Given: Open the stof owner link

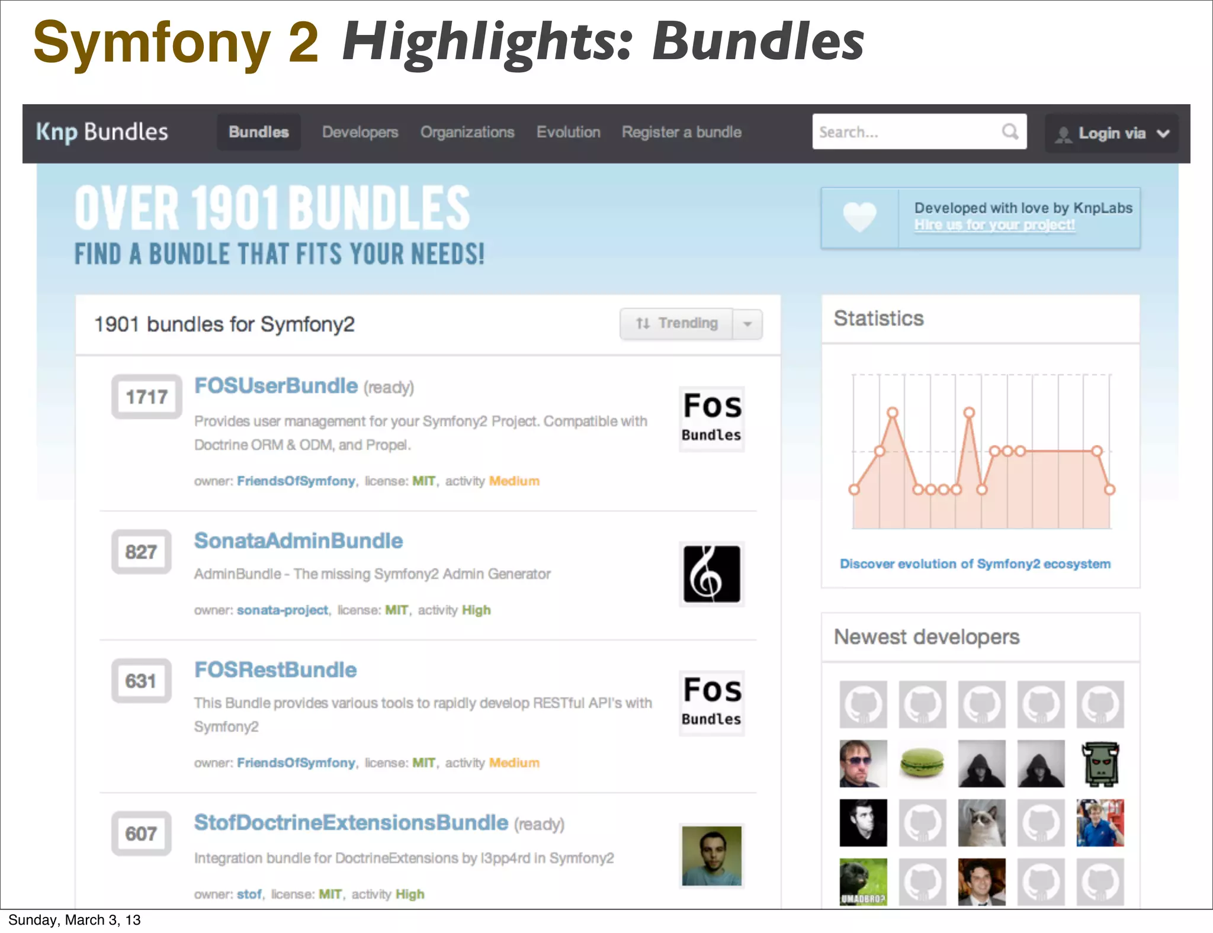Looking at the screenshot, I should [x=249, y=894].
